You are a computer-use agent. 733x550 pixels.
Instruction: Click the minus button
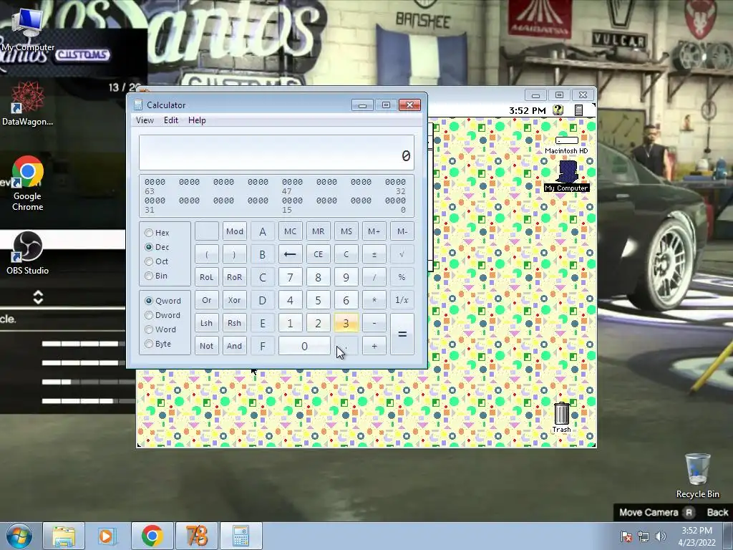pyautogui.click(x=374, y=323)
